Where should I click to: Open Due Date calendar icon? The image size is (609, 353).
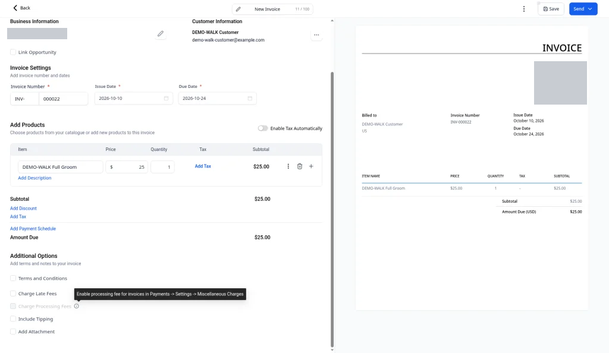[x=250, y=99]
